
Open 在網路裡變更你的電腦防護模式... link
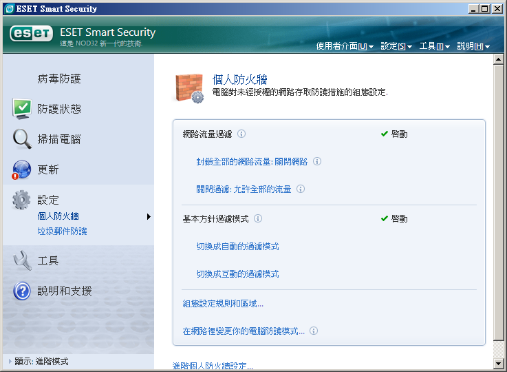[244, 331]
